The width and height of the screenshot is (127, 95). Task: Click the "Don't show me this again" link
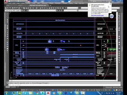coord(97,15)
